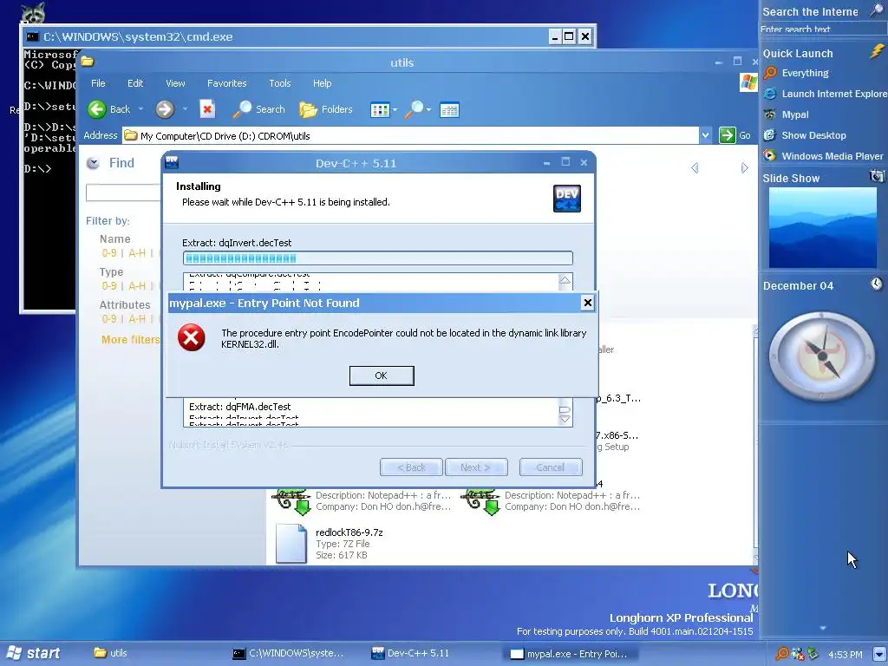Switch to the Dev-C++ 5.11 taskbar button

409,653
